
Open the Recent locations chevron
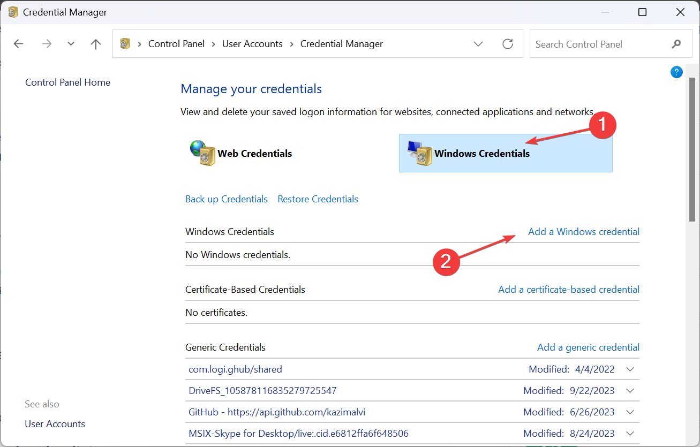click(71, 44)
